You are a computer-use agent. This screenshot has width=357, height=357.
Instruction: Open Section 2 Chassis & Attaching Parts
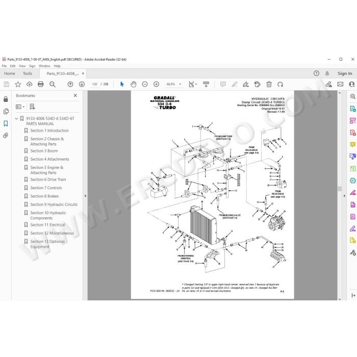tap(47, 141)
